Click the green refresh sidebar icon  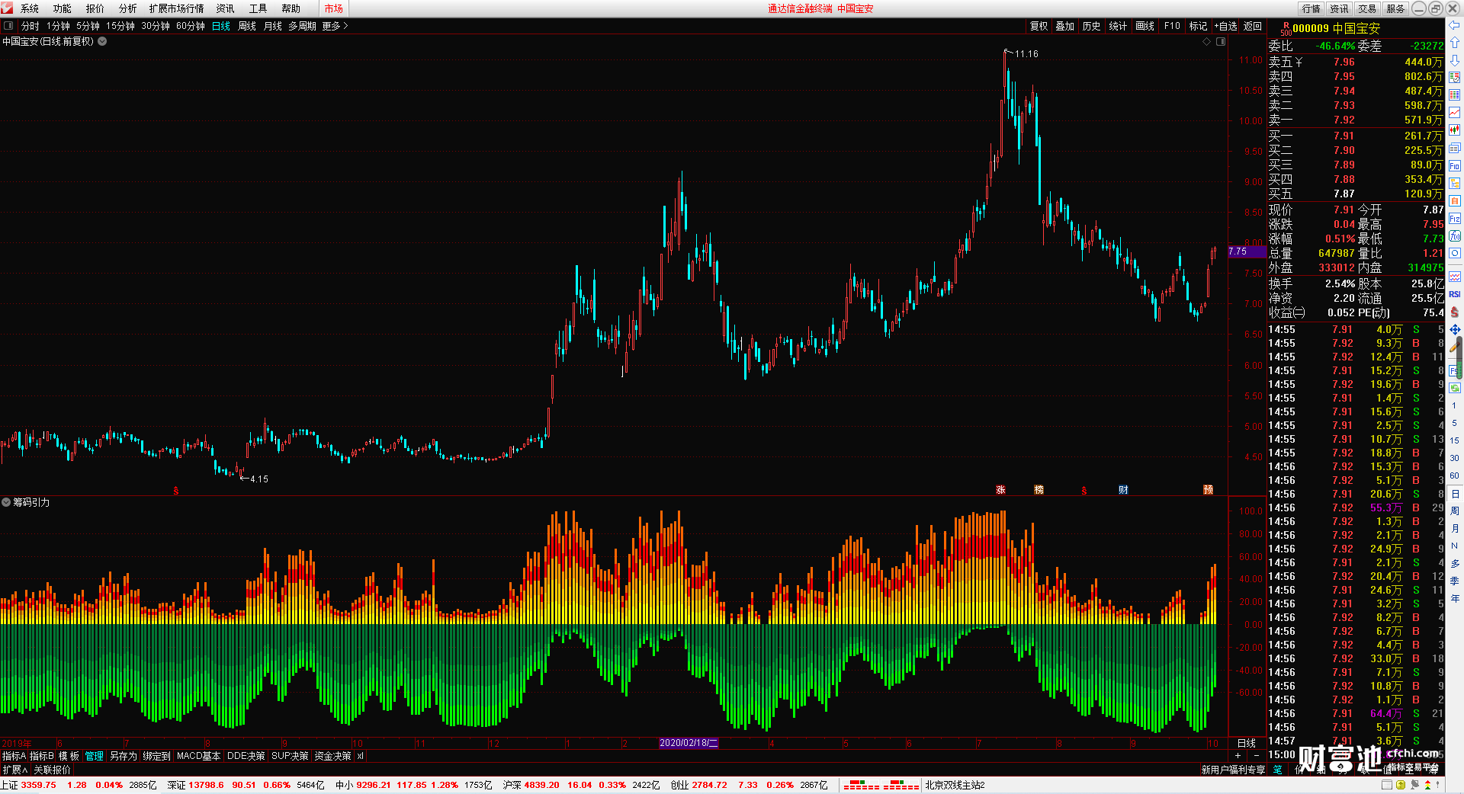coord(1454,388)
